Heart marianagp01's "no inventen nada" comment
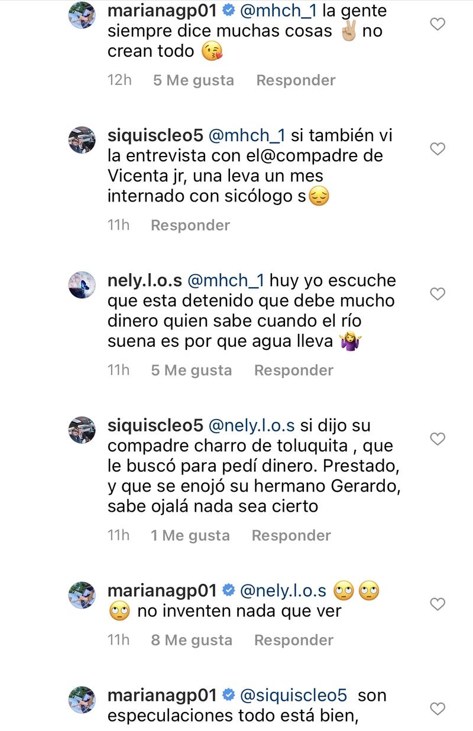 tap(437, 604)
